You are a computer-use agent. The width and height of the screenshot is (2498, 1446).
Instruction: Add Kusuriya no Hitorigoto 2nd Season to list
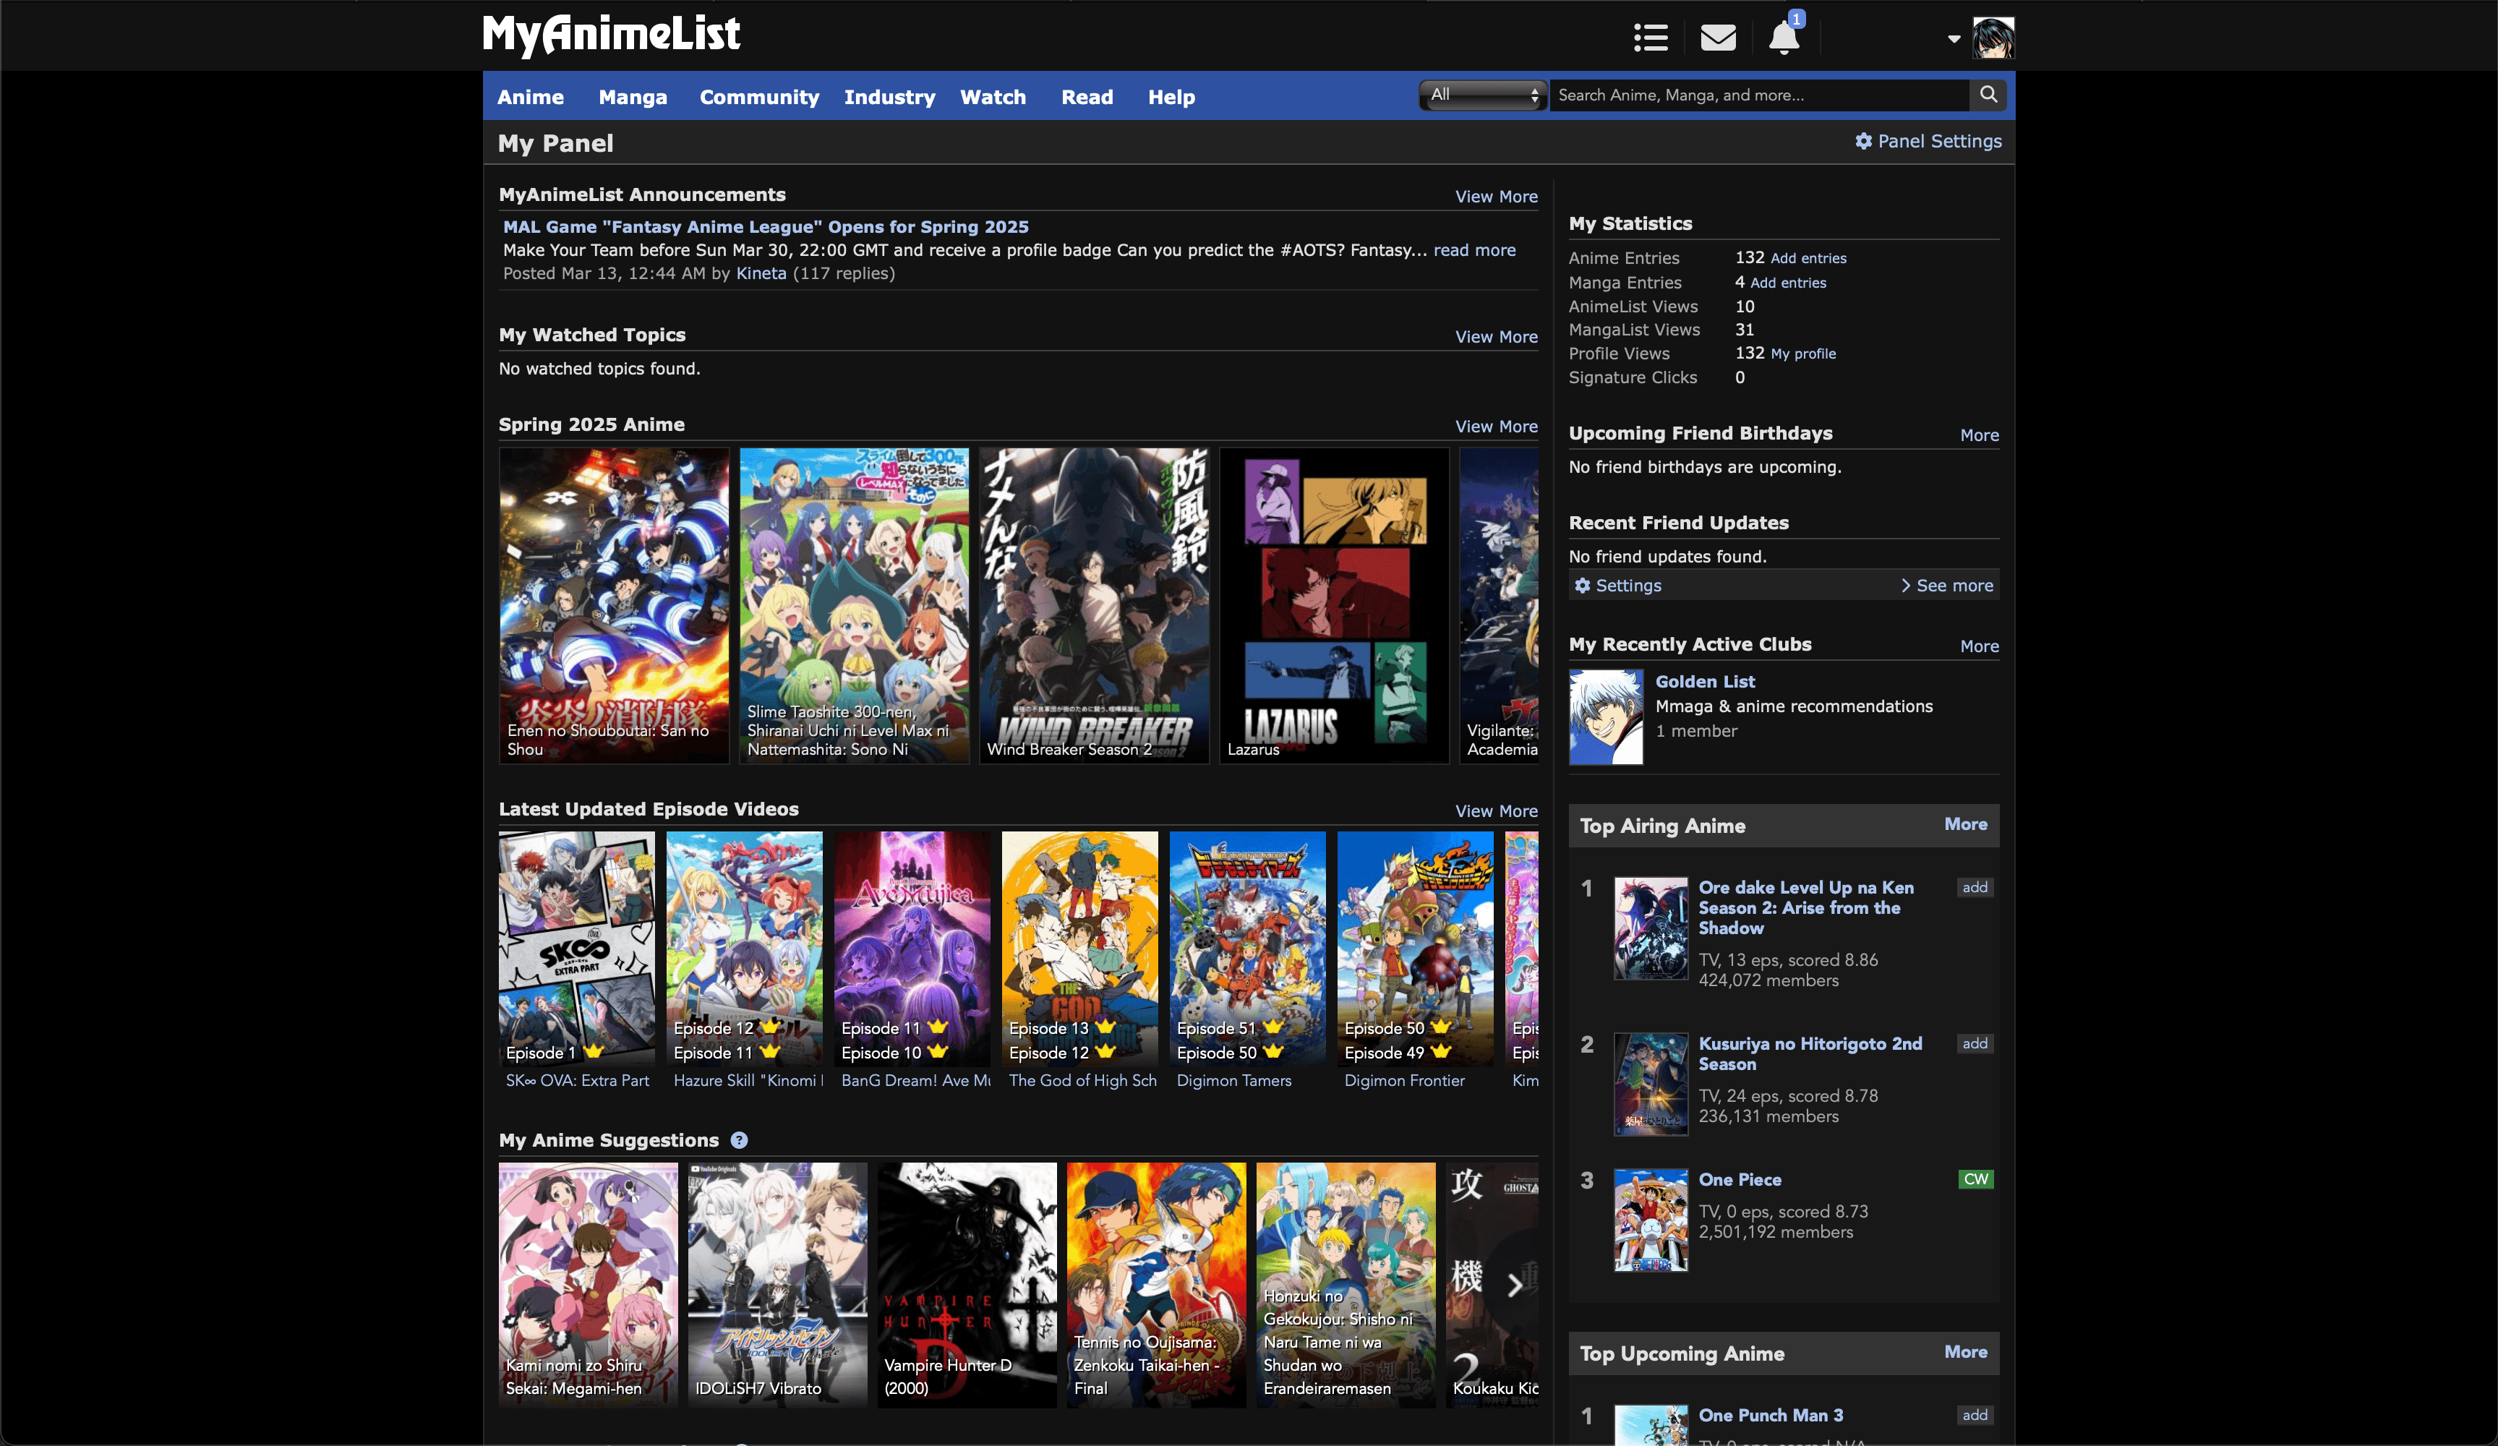coord(1975,1043)
